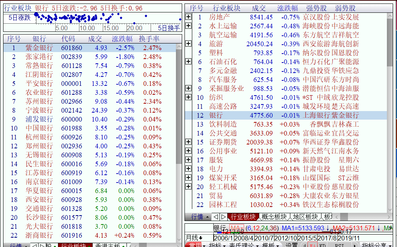This screenshot has height=247, width=397.
Task: Select the 张家港行 stock row
Action: point(90,57)
